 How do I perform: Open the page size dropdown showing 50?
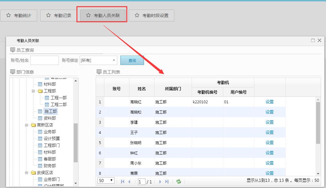[106, 181]
